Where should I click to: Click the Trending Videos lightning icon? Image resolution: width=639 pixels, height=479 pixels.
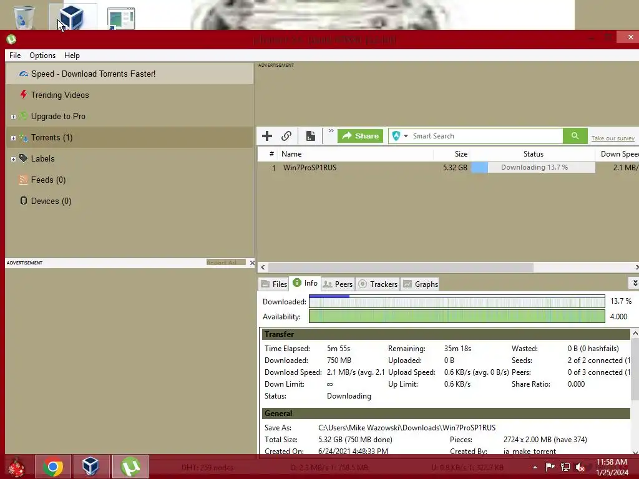(x=23, y=95)
